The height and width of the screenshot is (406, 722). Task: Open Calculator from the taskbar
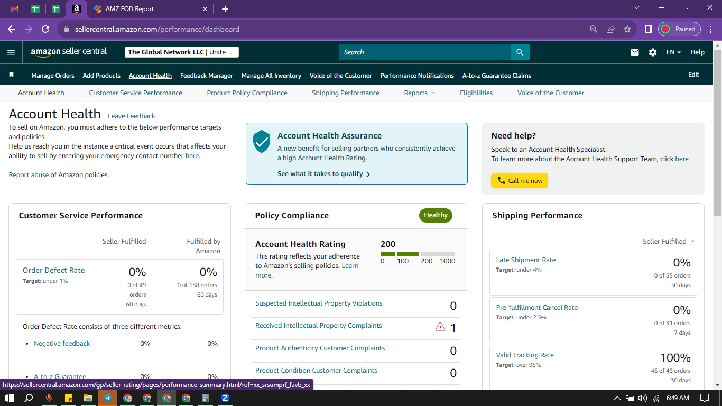pos(206,398)
